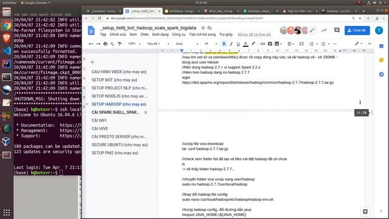
Task: Click the Redo icon in Docs toolbar
Action: click(98, 44)
